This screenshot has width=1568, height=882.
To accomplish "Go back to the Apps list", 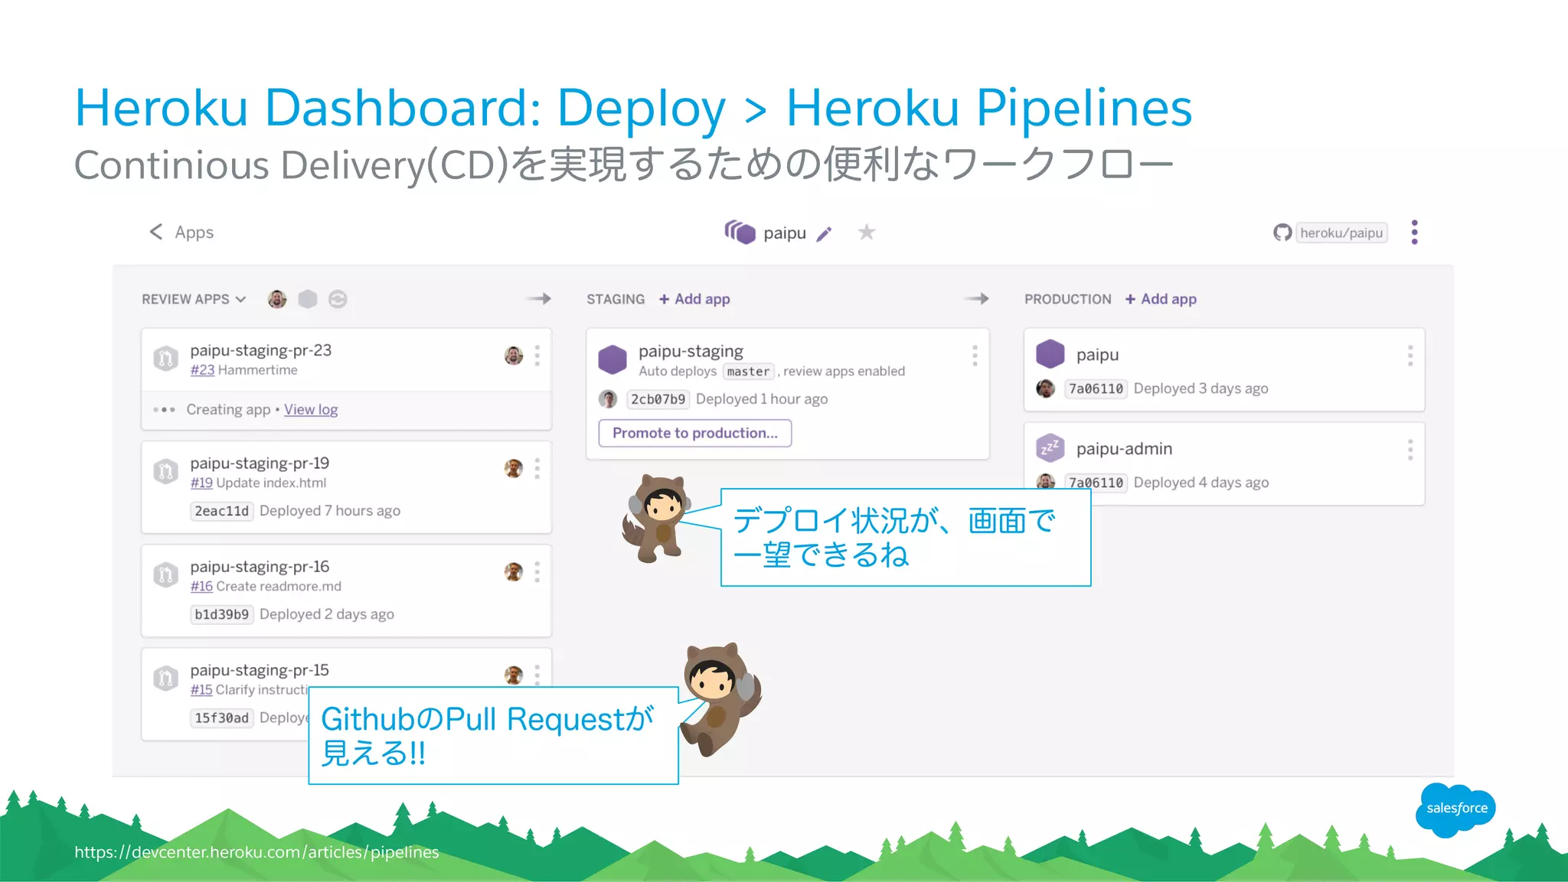I will pyautogui.click(x=194, y=233).
